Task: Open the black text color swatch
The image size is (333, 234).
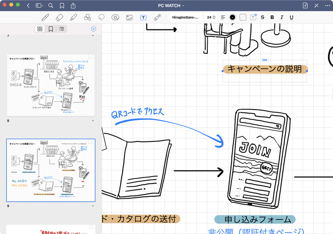Action: pyautogui.click(x=233, y=17)
